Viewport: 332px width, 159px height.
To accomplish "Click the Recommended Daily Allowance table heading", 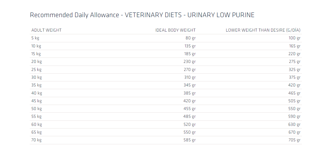I will click(x=142, y=15).
